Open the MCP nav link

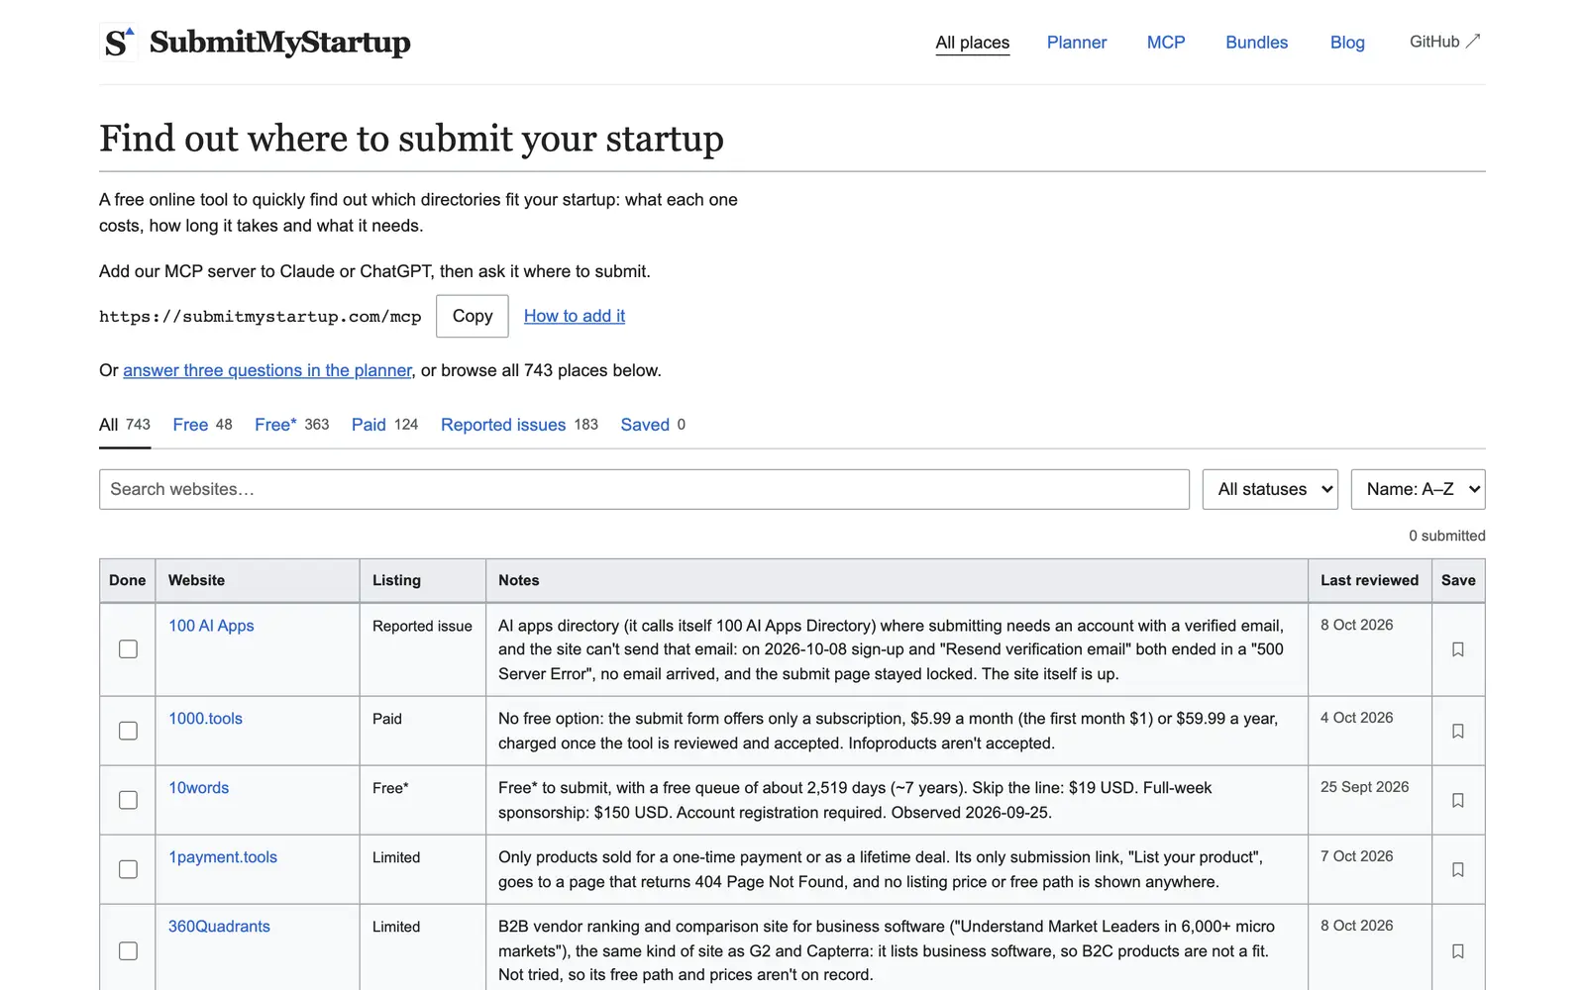tap(1166, 43)
